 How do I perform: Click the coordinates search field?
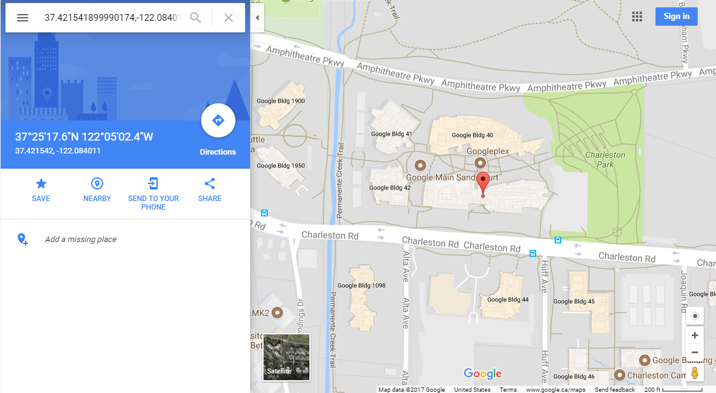(x=112, y=18)
